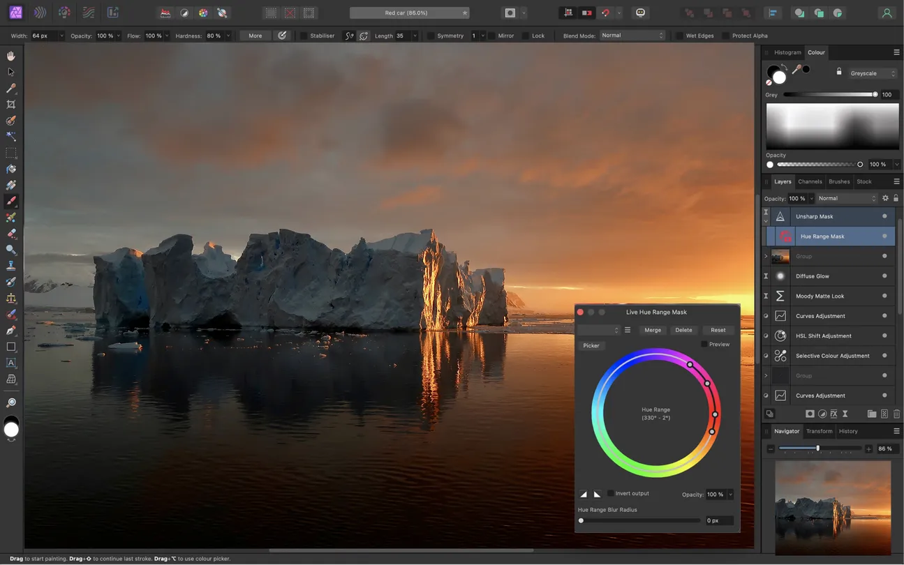
Task: Hide the Diffuse Glow layer
Action: 884,276
